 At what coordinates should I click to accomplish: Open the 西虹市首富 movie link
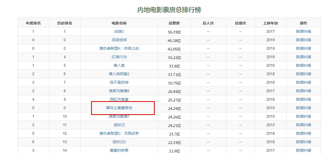[119, 99]
